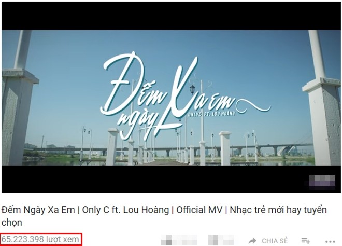Click the ONLYC FT. LOU HOÀNG caption in video
The height and width of the screenshot is (246, 342).
[x=211, y=114]
